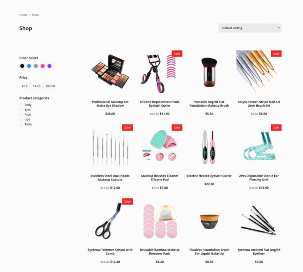Select the Tools category radio button
The image size is (303, 272).
pyautogui.click(x=21, y=124)
